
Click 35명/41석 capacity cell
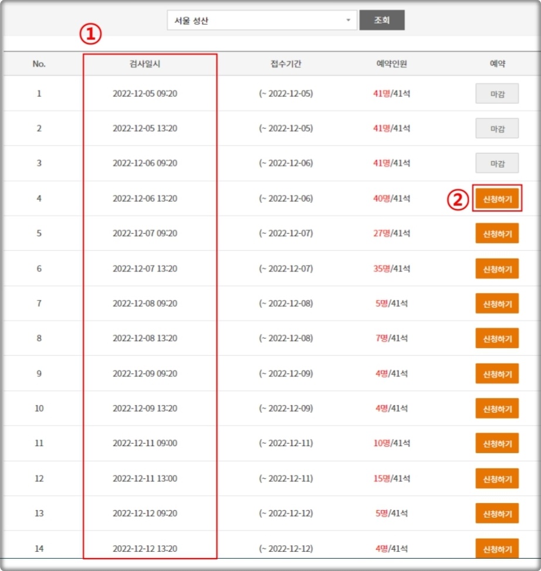(391, 268)
